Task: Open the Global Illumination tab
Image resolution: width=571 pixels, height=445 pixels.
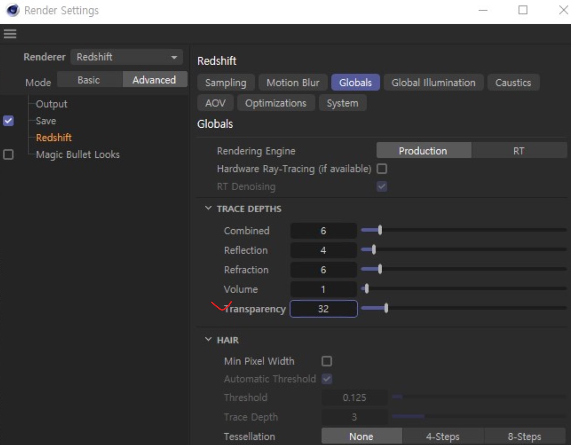Action: (433, 83)
